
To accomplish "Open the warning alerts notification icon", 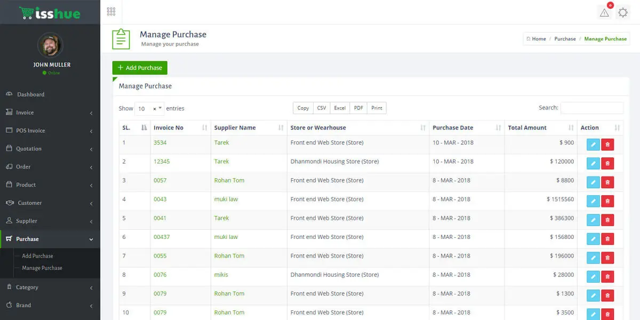I will click(604, 13).
